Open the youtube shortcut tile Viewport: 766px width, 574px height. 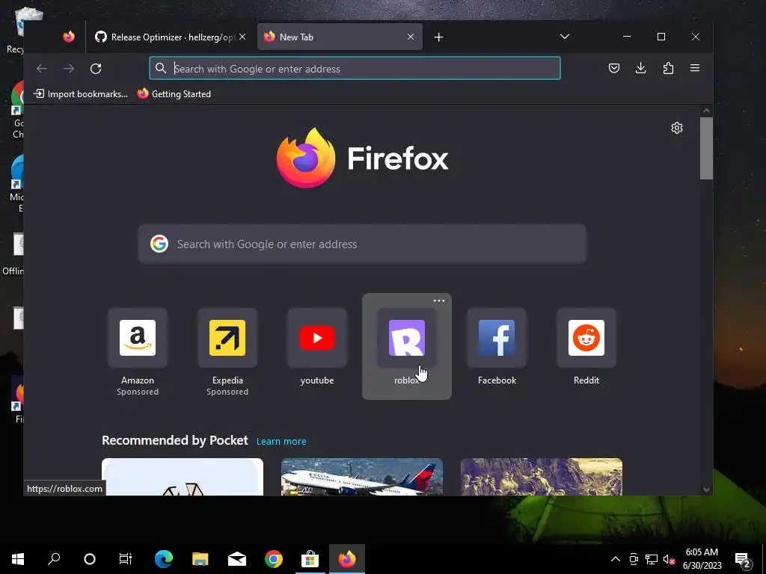(x=317, y=348)
